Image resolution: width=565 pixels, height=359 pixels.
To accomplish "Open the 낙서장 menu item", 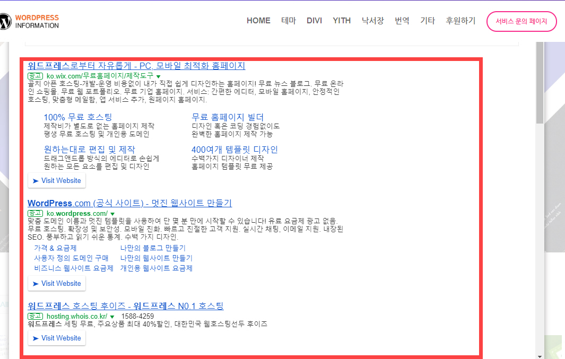I will click(x=372, y=21).
